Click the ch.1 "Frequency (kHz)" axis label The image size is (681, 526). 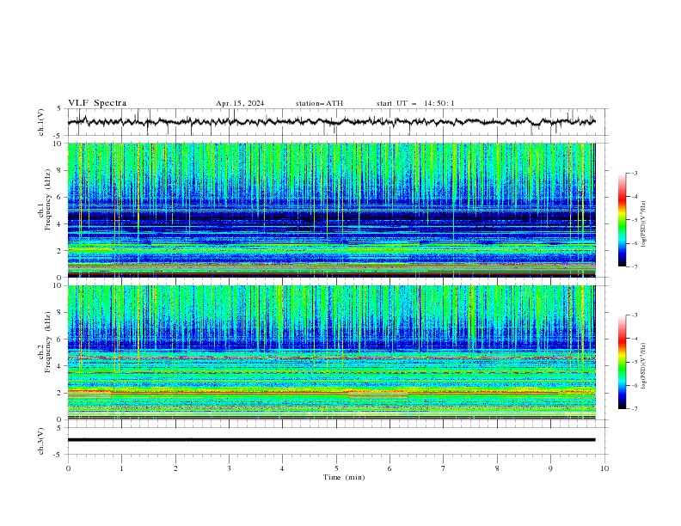(48, 200)
